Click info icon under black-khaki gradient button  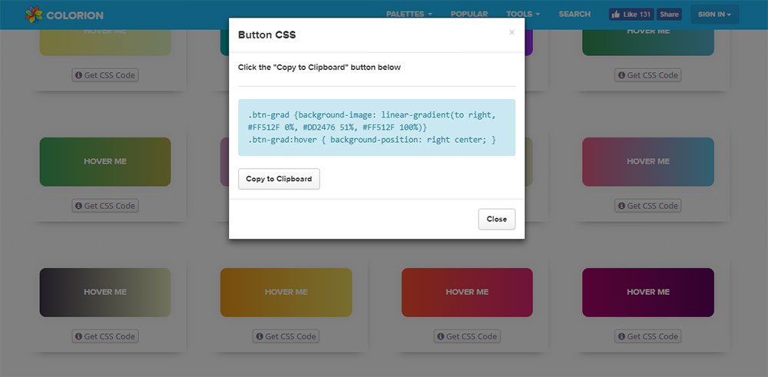(x=78, y=336)
